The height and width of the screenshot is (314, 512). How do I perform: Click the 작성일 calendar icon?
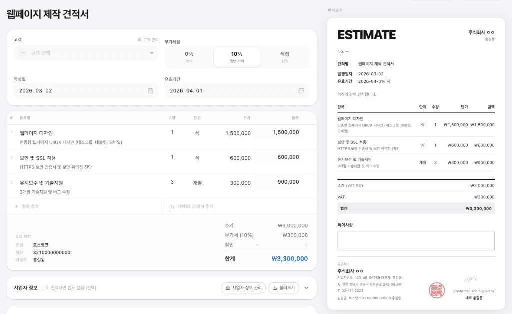pos(151,91)
